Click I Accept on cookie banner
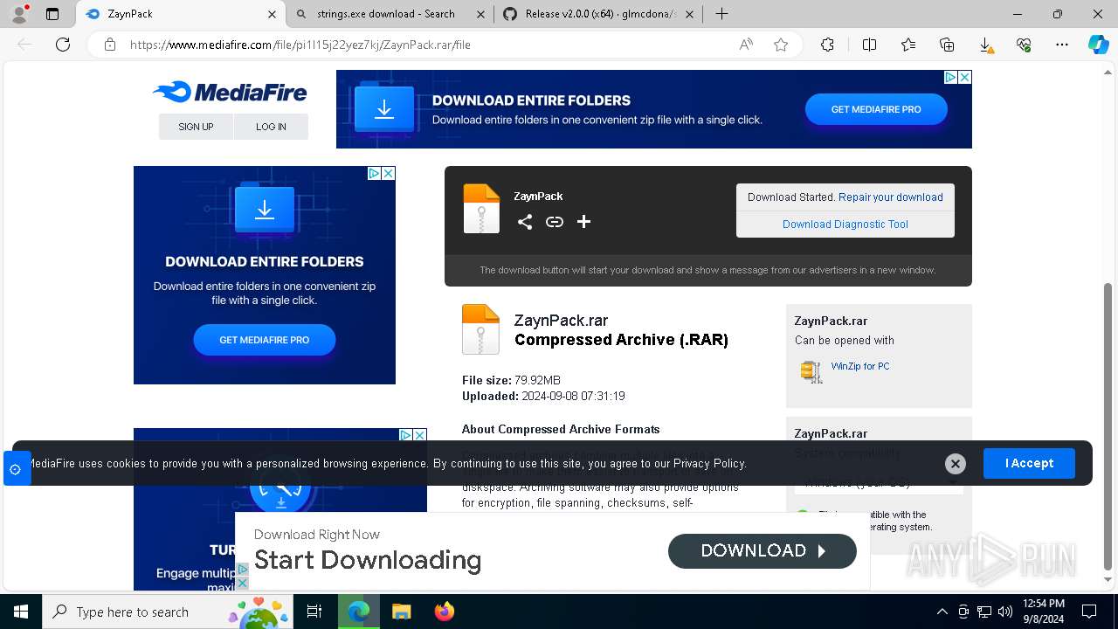 pos(1029,463)
